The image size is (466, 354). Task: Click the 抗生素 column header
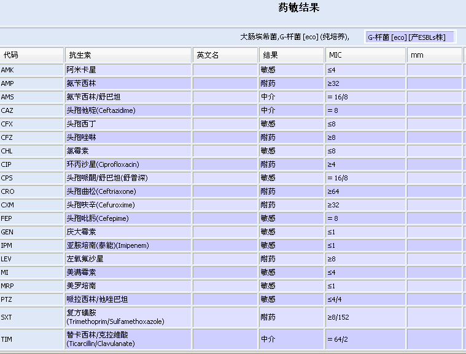[128, 55]
